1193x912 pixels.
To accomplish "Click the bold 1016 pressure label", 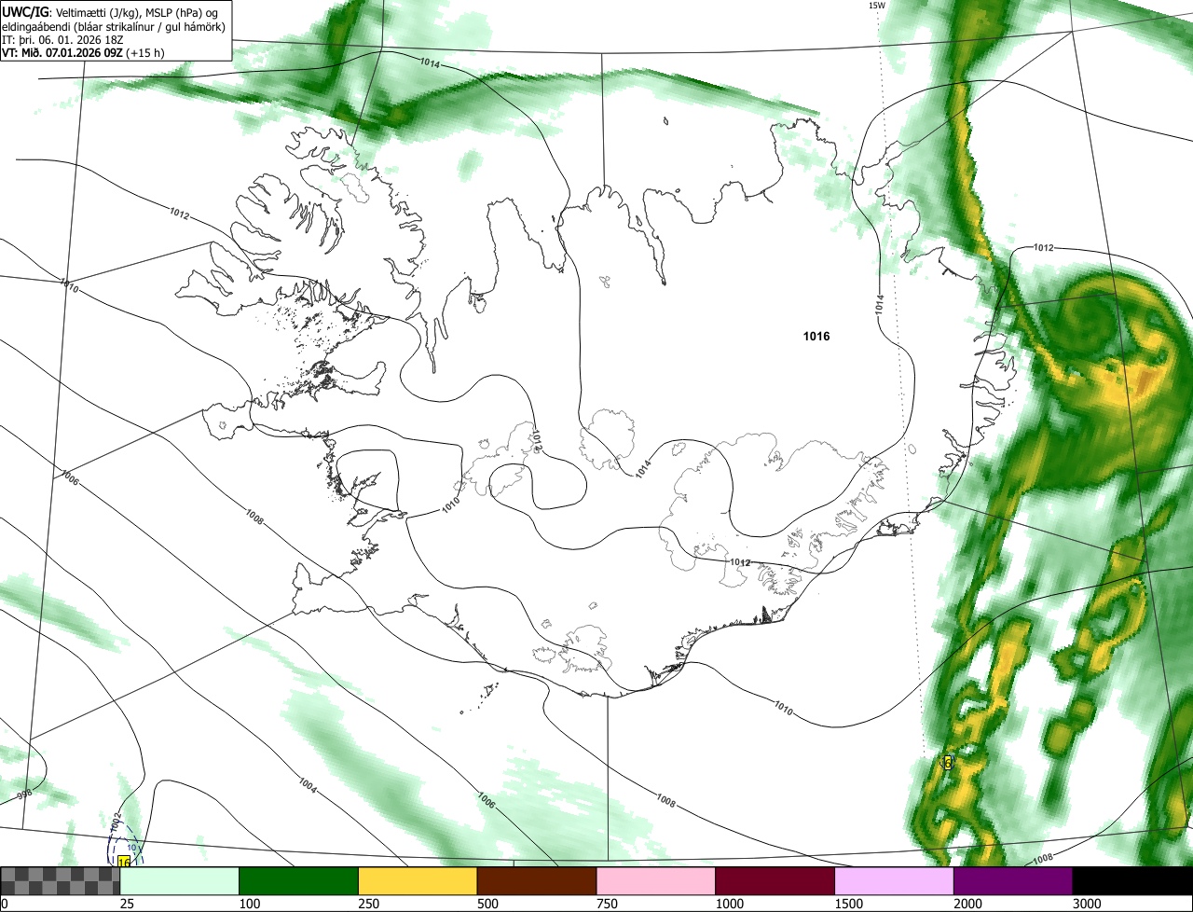I will click(x=816, y=337).
